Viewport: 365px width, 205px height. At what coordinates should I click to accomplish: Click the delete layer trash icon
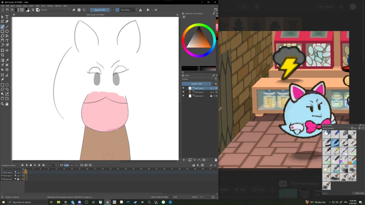tap(216, 160)
